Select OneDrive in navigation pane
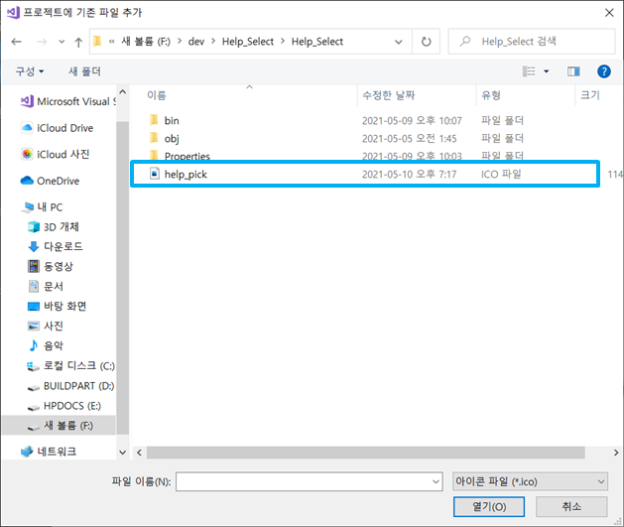This screenshot has height=527, width=624. (51, 181)
